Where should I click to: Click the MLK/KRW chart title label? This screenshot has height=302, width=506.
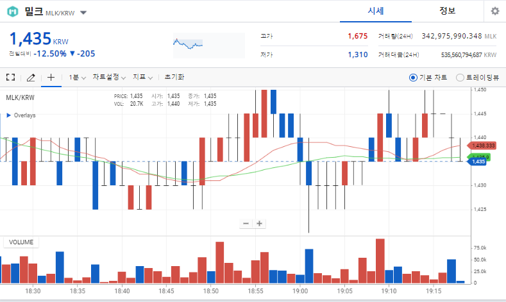tap(20, 97)
